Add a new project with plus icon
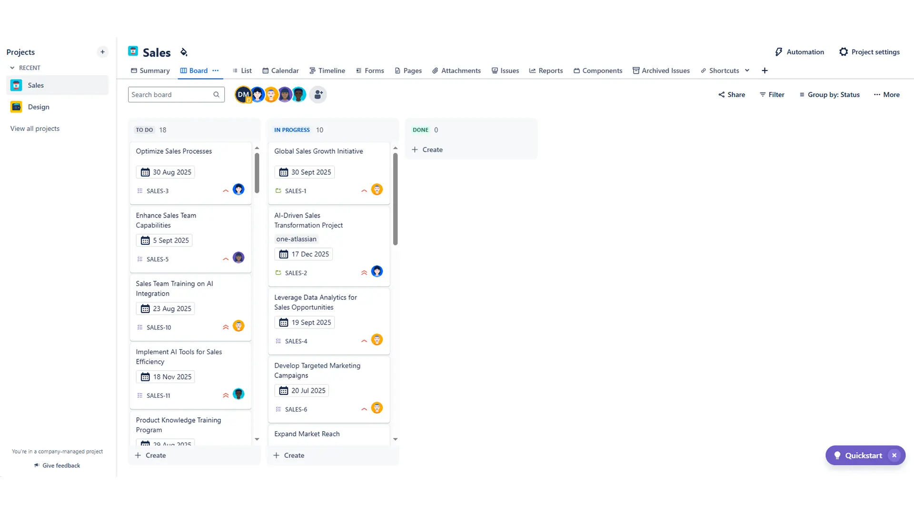Screen dimensions: 914x514 (102, 52)
